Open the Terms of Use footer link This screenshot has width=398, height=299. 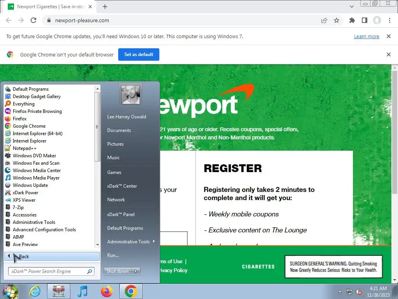171,261
